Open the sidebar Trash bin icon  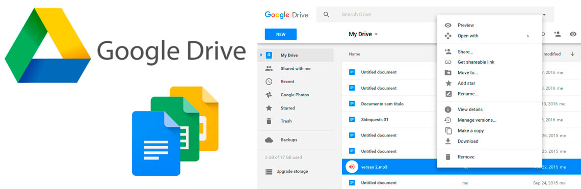pos(269,121)
